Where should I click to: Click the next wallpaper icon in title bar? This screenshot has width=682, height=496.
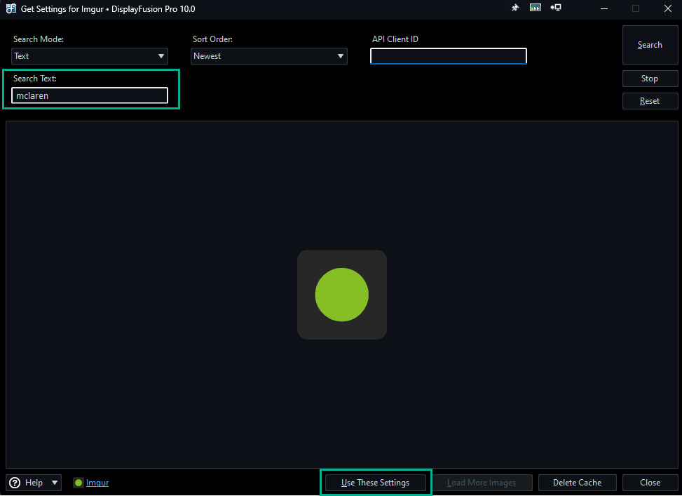[x=536, y=8]
